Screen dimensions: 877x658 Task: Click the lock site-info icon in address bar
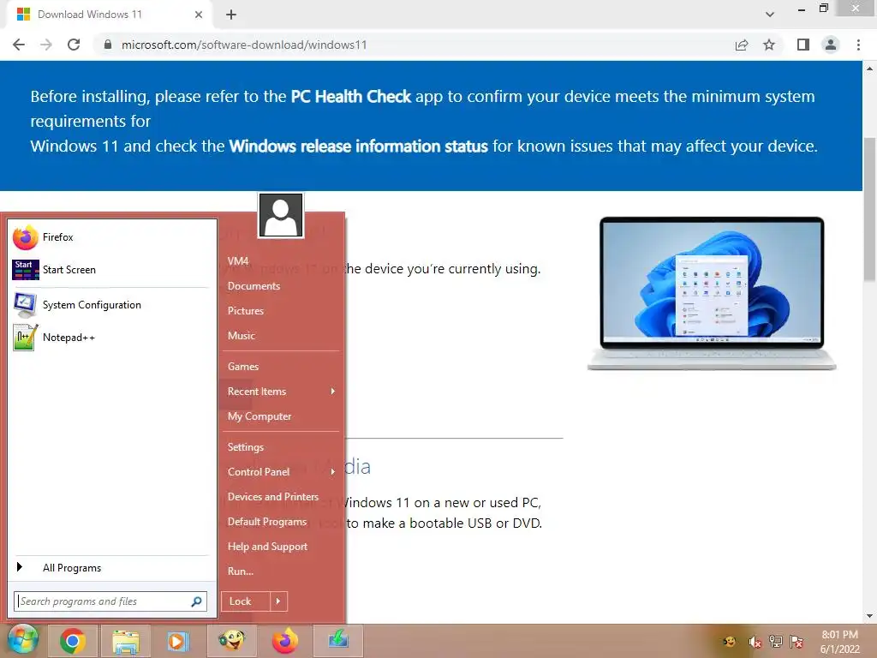coord(108,45)
